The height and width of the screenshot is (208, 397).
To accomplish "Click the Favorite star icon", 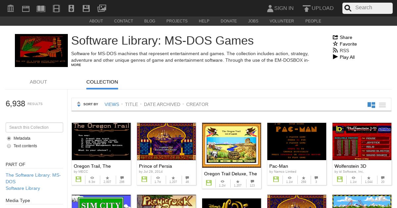I will point(335,44).
